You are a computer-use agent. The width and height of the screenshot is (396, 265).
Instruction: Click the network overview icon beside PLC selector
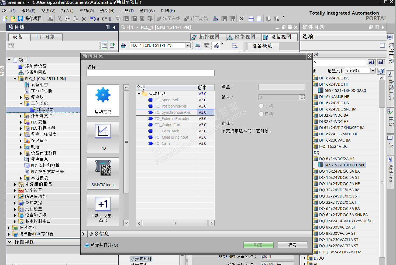coord(123,46)
